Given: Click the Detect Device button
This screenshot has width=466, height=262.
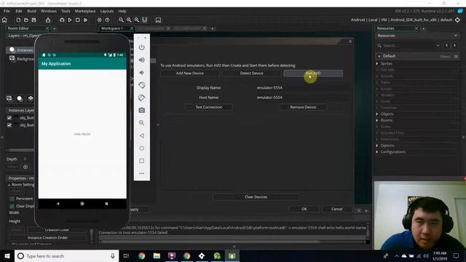Looking at the screenshot, I should [251, 73].
